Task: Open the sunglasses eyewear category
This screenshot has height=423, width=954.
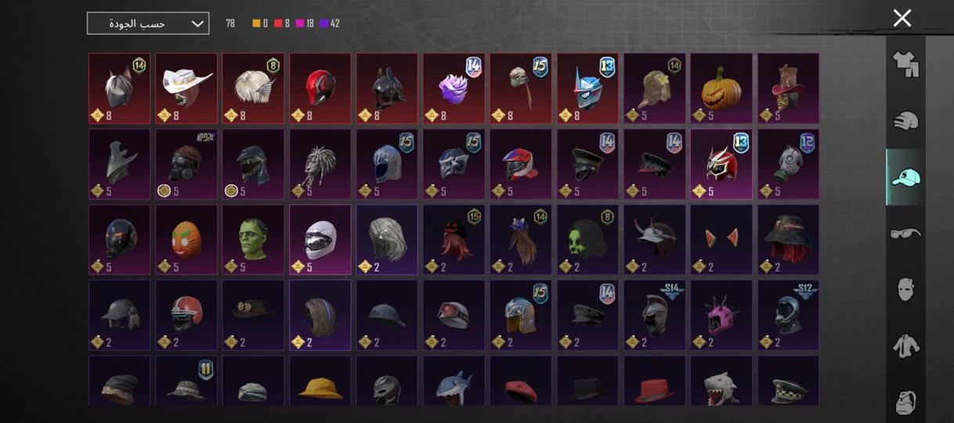Action: coord(905,233)
